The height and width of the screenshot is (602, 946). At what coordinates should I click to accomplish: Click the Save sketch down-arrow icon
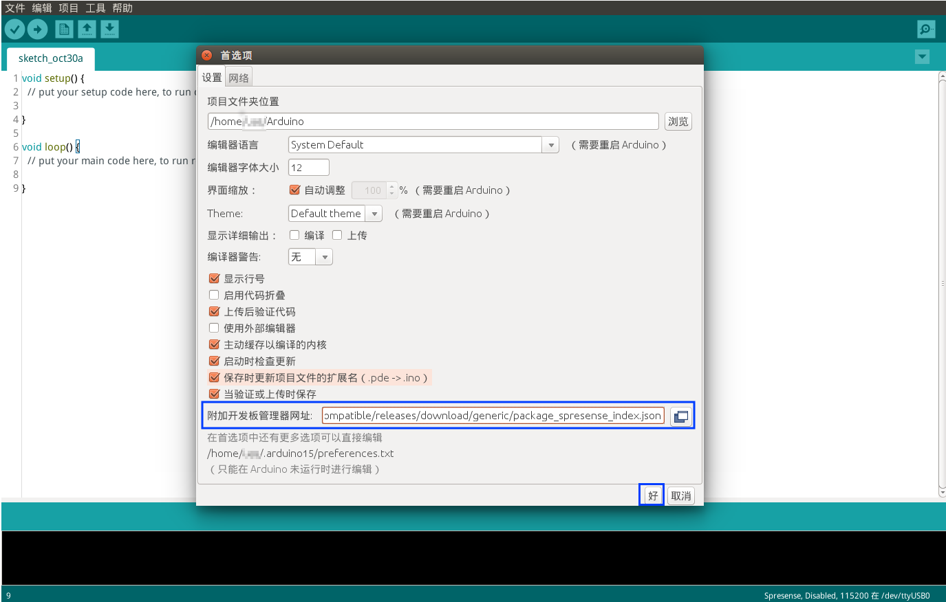tap(109, 29)
